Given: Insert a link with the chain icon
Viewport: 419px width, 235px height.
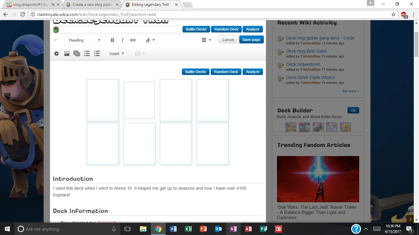Looking at the screenshot, I should [x=133, y=40].
